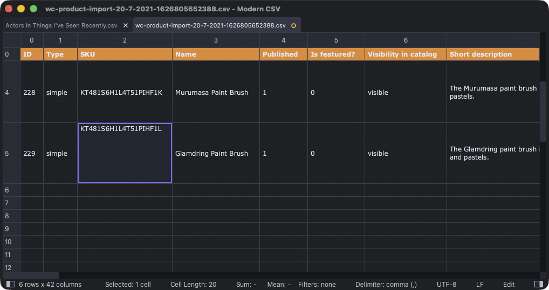Select column 0 via its number header
Viewport: 549px width, 290px height.
[x=32, y=40]
